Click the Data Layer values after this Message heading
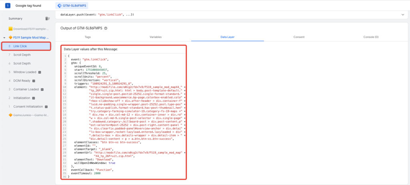The image size is (410, 185). [91, 49]
